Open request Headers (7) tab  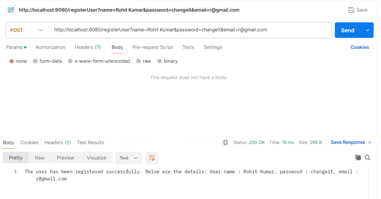click(x=87, y=47)
